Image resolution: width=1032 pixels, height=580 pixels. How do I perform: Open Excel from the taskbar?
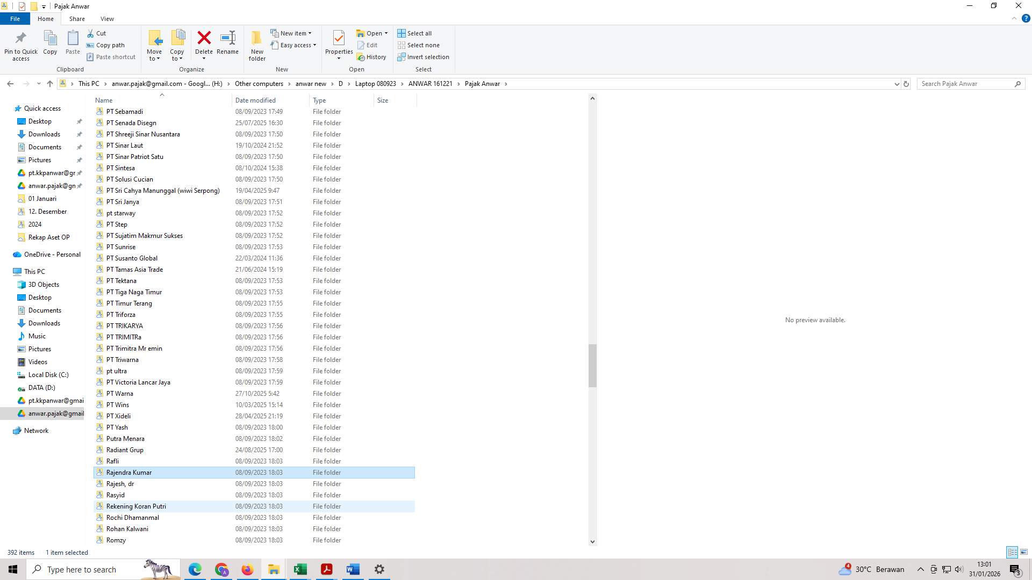coord(300,569)
